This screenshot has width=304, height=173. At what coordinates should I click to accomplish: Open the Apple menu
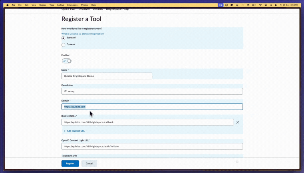[x=7, y=5]
